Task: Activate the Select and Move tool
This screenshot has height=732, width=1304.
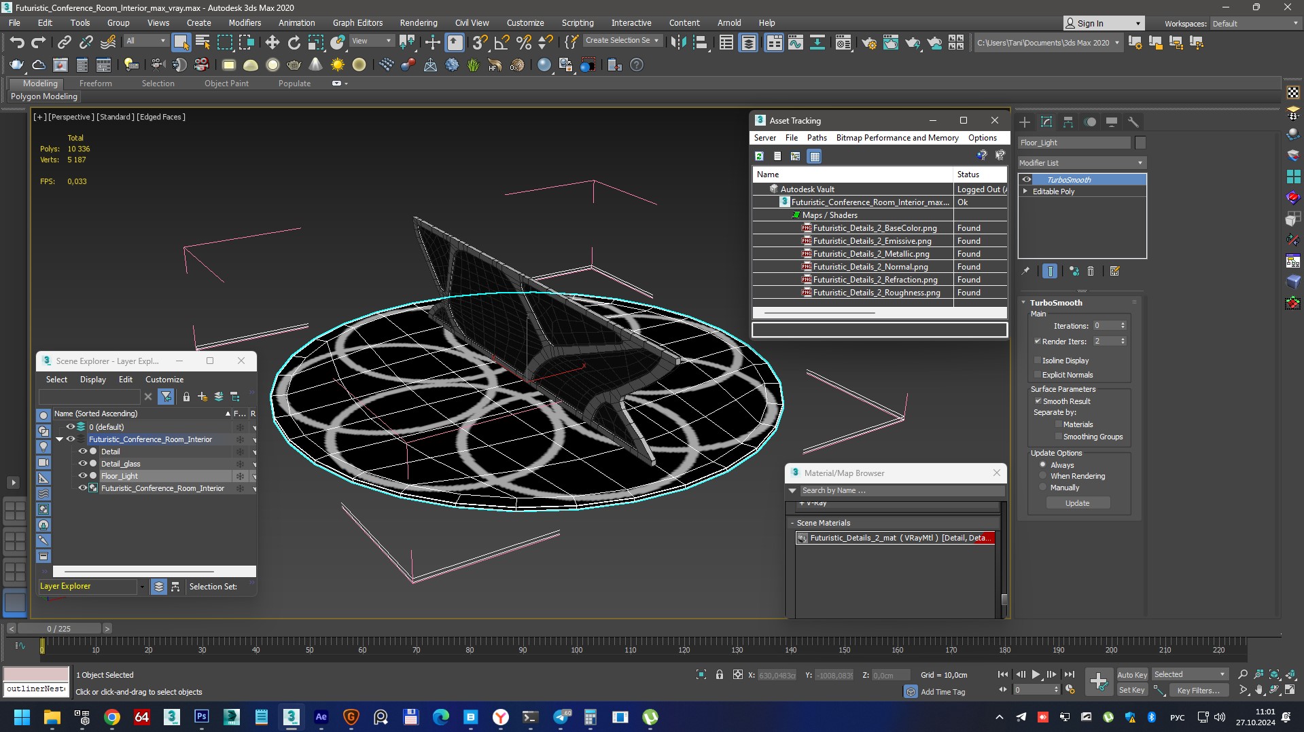Action: coord(272,43)
